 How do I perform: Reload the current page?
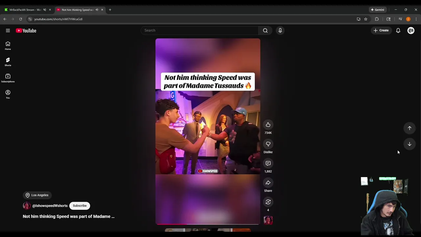(x=20, y=19)
